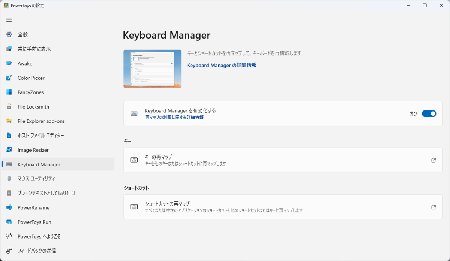The width and height of the screenshot is (450, 261).
Task: Click the Keyboard Manager preview thumbnail
Action: pos(152,69)
